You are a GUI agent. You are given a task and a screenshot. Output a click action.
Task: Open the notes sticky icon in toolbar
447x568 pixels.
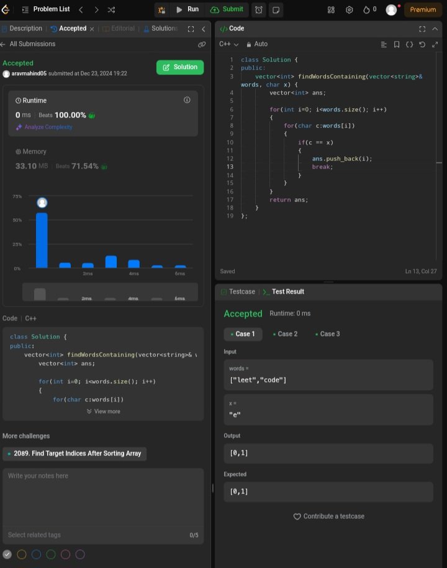pos(276,10)
